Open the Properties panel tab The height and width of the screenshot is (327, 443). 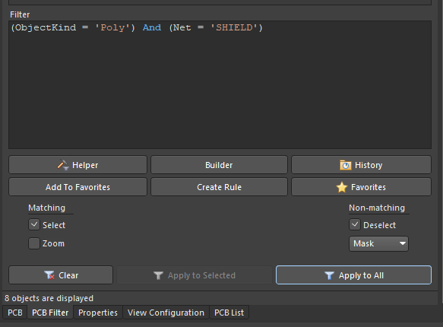98,313
